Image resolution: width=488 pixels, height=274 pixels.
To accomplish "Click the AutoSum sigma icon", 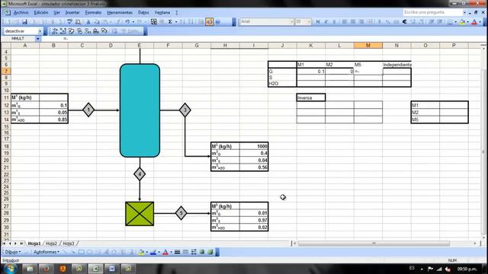I will point(170,22).
